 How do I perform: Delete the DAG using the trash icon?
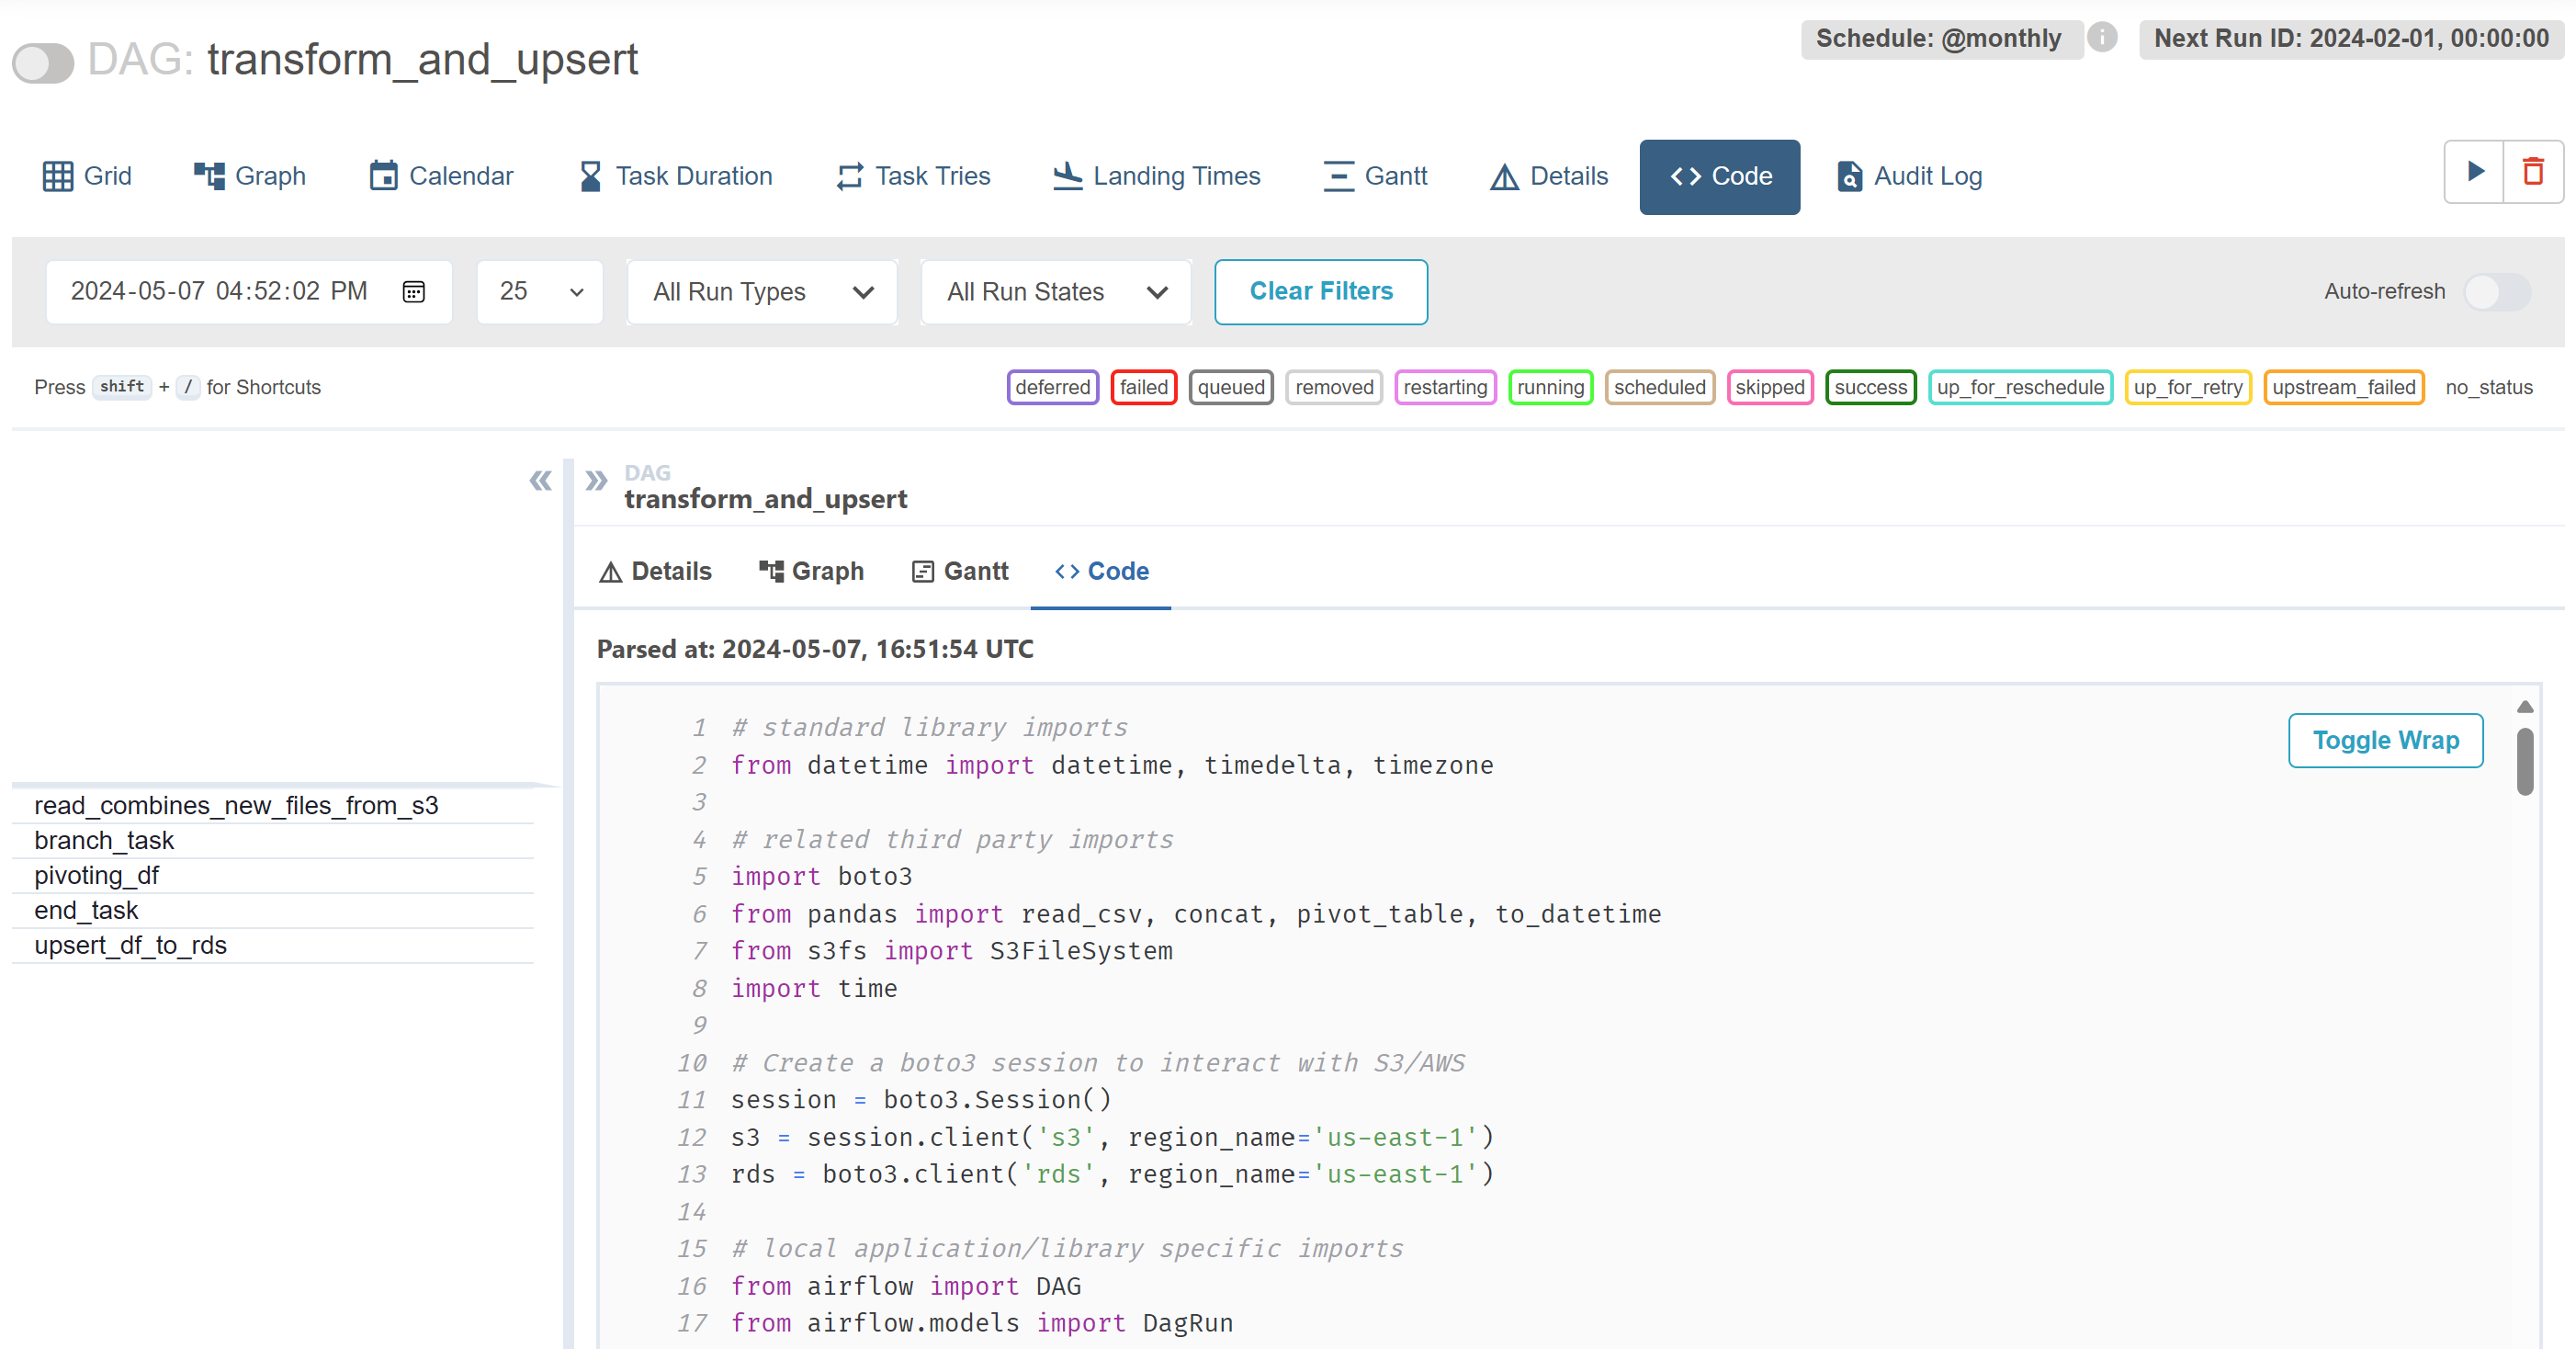[x=2533, y=171]
